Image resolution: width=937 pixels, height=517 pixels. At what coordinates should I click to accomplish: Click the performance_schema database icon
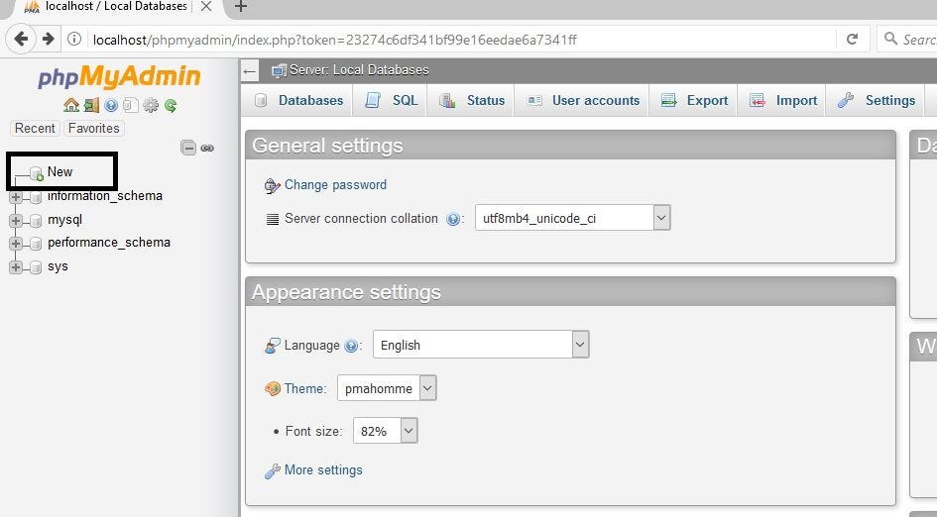(x=36, y=244)
